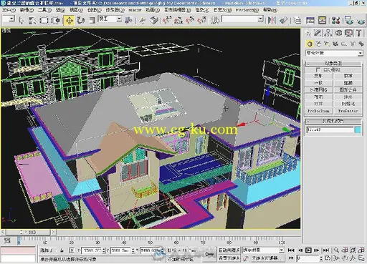Select the Select Object arrow tool
The width and height of the screenshot is (367, 264).
(22, 21)
